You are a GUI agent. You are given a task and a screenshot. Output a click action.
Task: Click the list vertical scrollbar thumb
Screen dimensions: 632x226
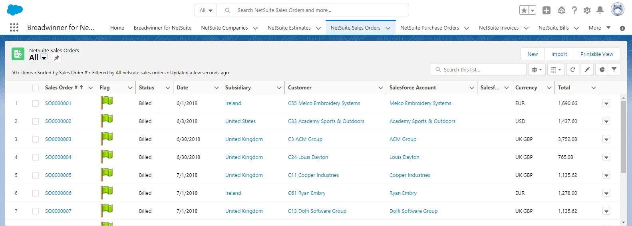pyautogui.click(x=623, y=137)
